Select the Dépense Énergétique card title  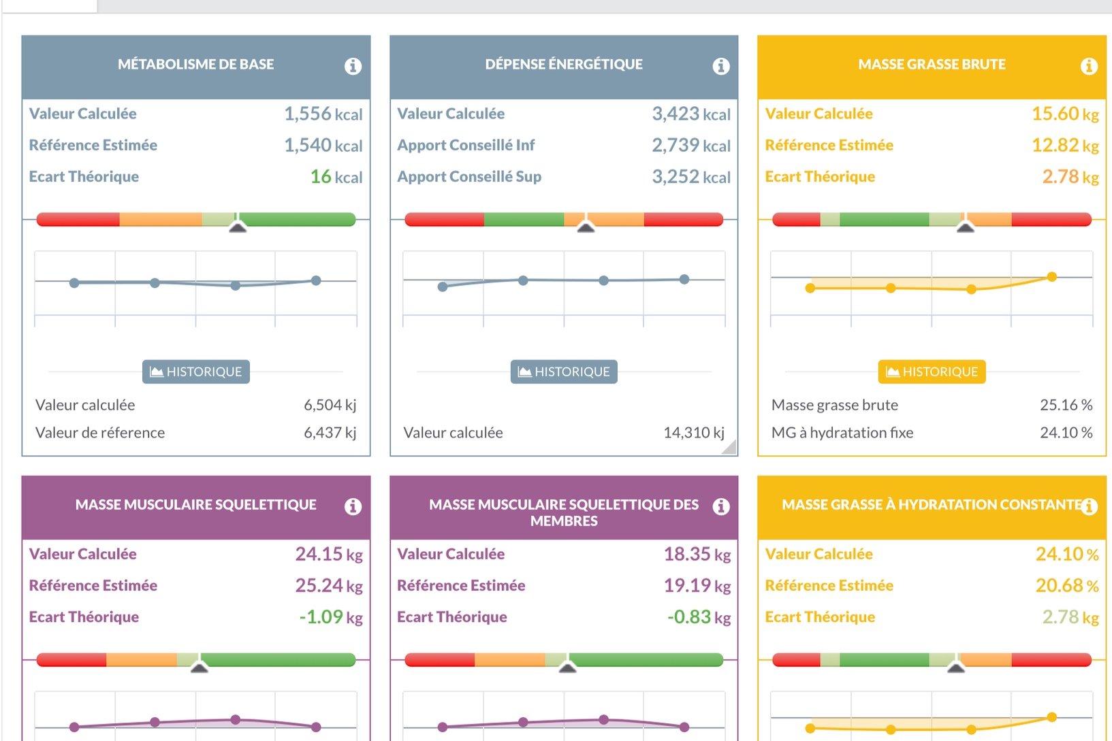[564, 64]
